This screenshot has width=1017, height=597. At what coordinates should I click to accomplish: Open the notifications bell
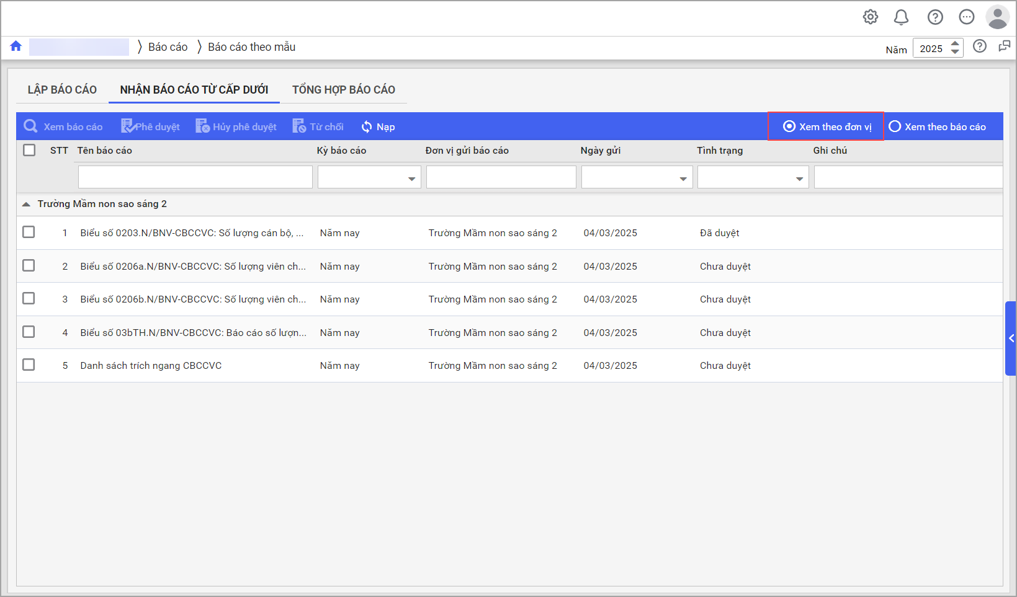[901, 17]
